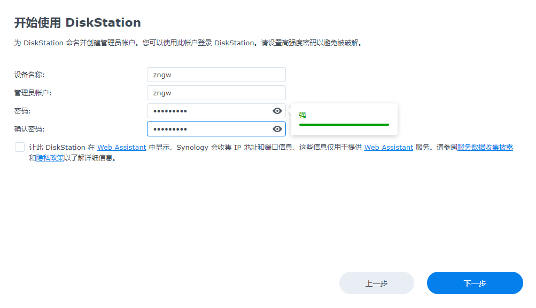This screenshot has width=536, height=308.
Task: Click the 密码 label text
Action: pos(22,111)
